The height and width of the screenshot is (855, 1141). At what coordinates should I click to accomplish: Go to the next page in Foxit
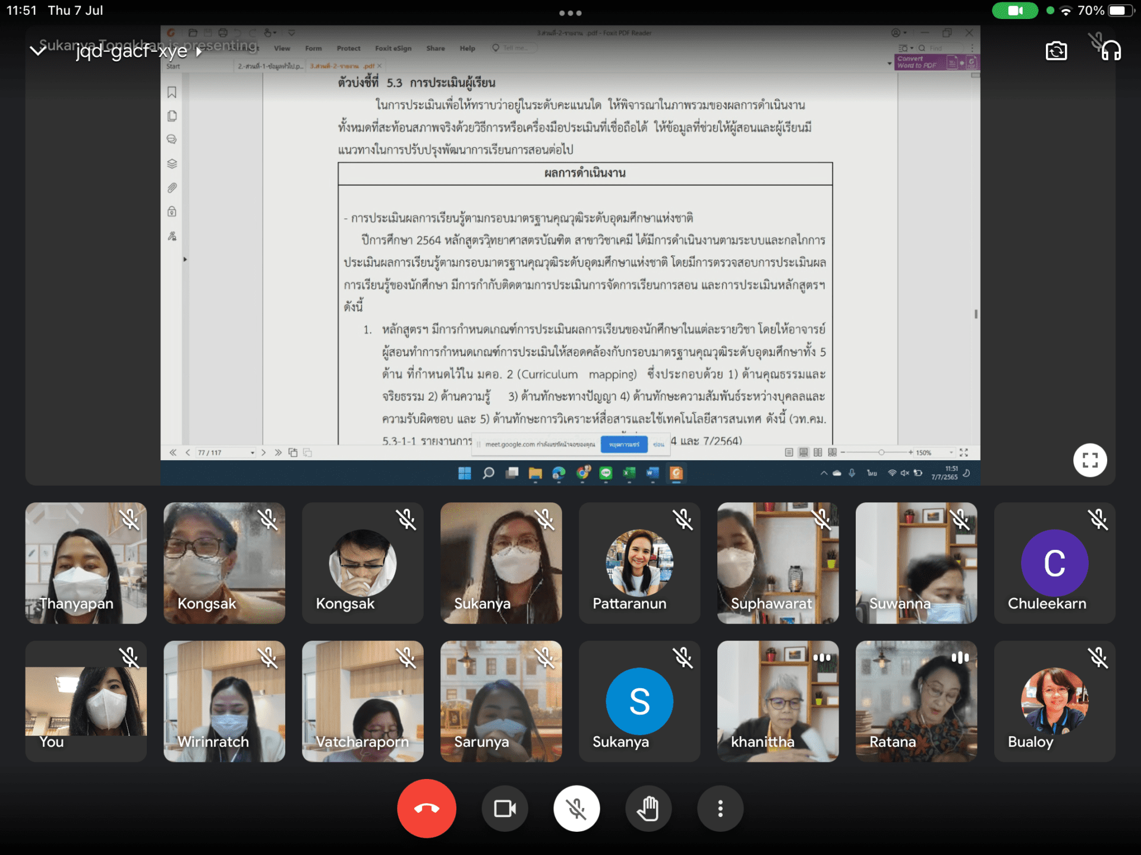pos(263,452)
